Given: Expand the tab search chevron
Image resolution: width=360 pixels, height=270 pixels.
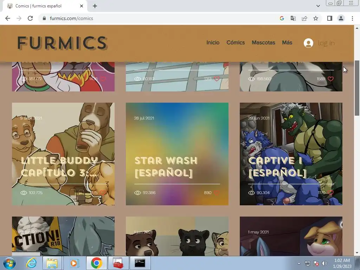Looking at the screenshot, I should (x=318, y=6).
